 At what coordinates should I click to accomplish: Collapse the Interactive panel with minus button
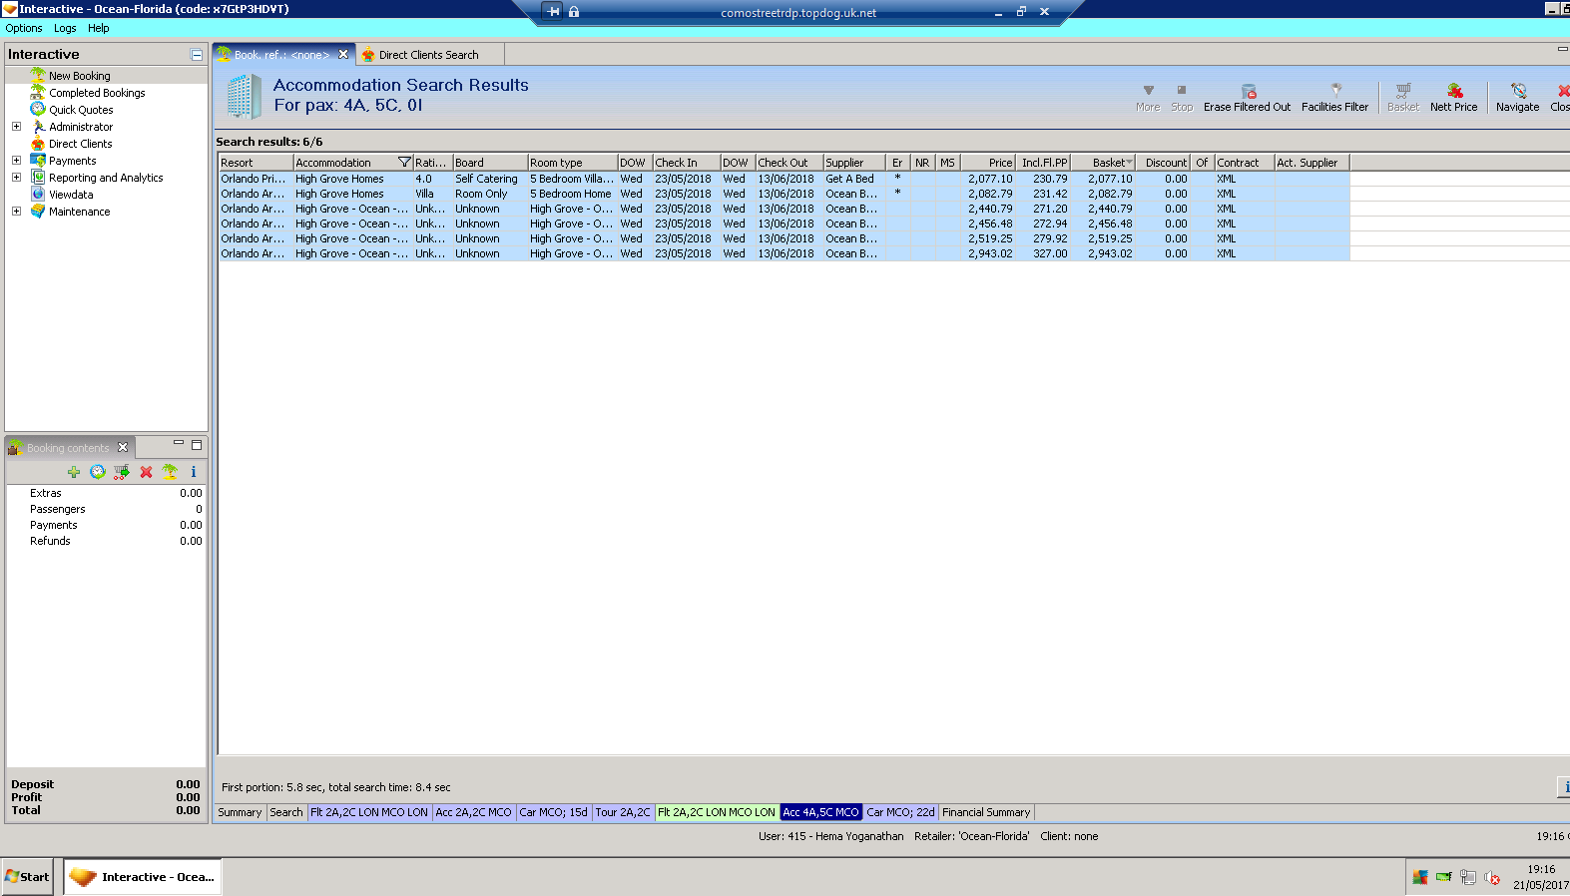197,55
